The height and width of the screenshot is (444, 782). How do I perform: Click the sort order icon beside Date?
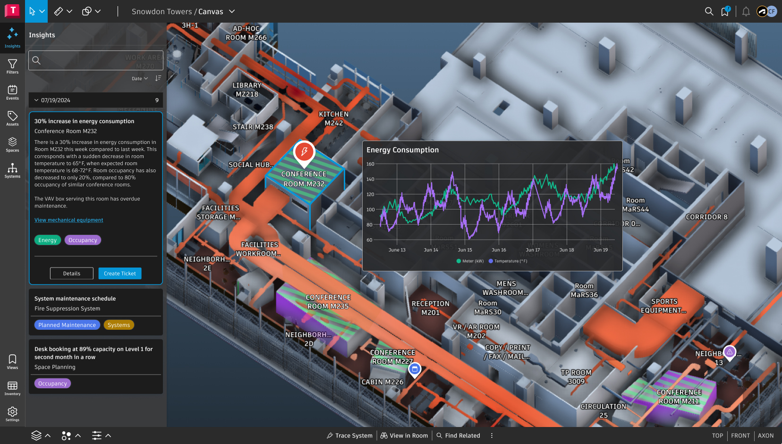point(158,78)
